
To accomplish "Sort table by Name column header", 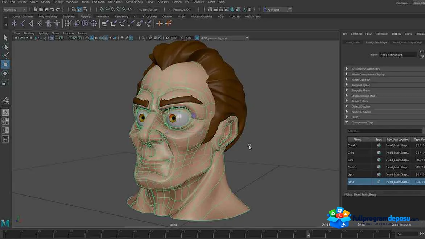I will [x=359, y=139].
